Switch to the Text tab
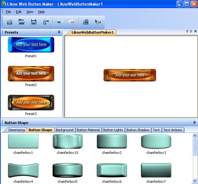Screen dimensions: 198x184 (x=156, y=130)
